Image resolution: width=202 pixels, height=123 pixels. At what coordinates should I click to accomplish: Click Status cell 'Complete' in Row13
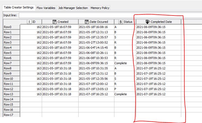pyautogui.click(x=125, y=94)
